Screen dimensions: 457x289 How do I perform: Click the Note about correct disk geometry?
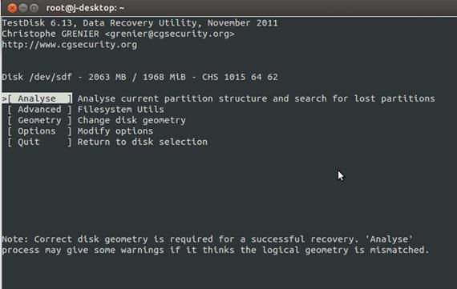216,245
